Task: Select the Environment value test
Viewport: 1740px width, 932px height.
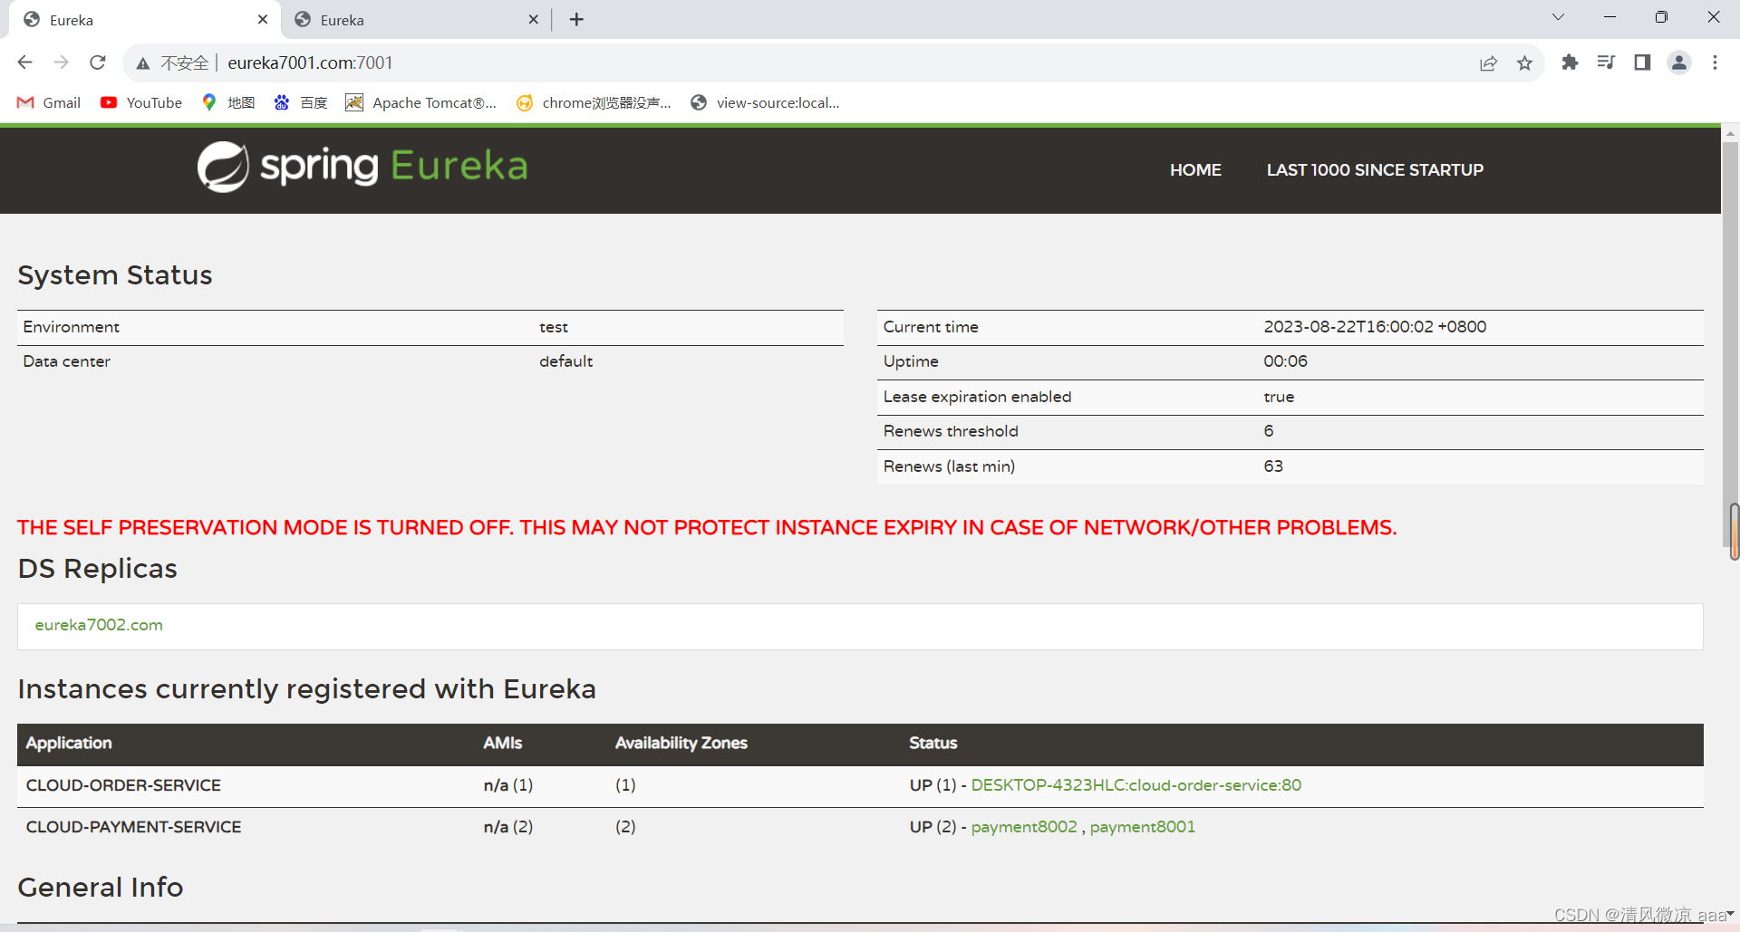Action: (554, 327)
